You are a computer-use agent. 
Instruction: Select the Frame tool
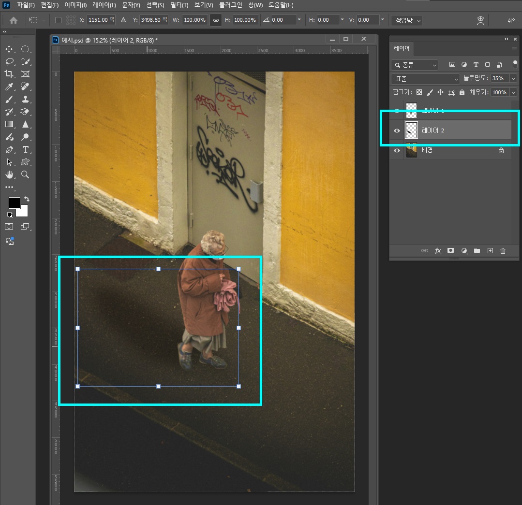25,74
